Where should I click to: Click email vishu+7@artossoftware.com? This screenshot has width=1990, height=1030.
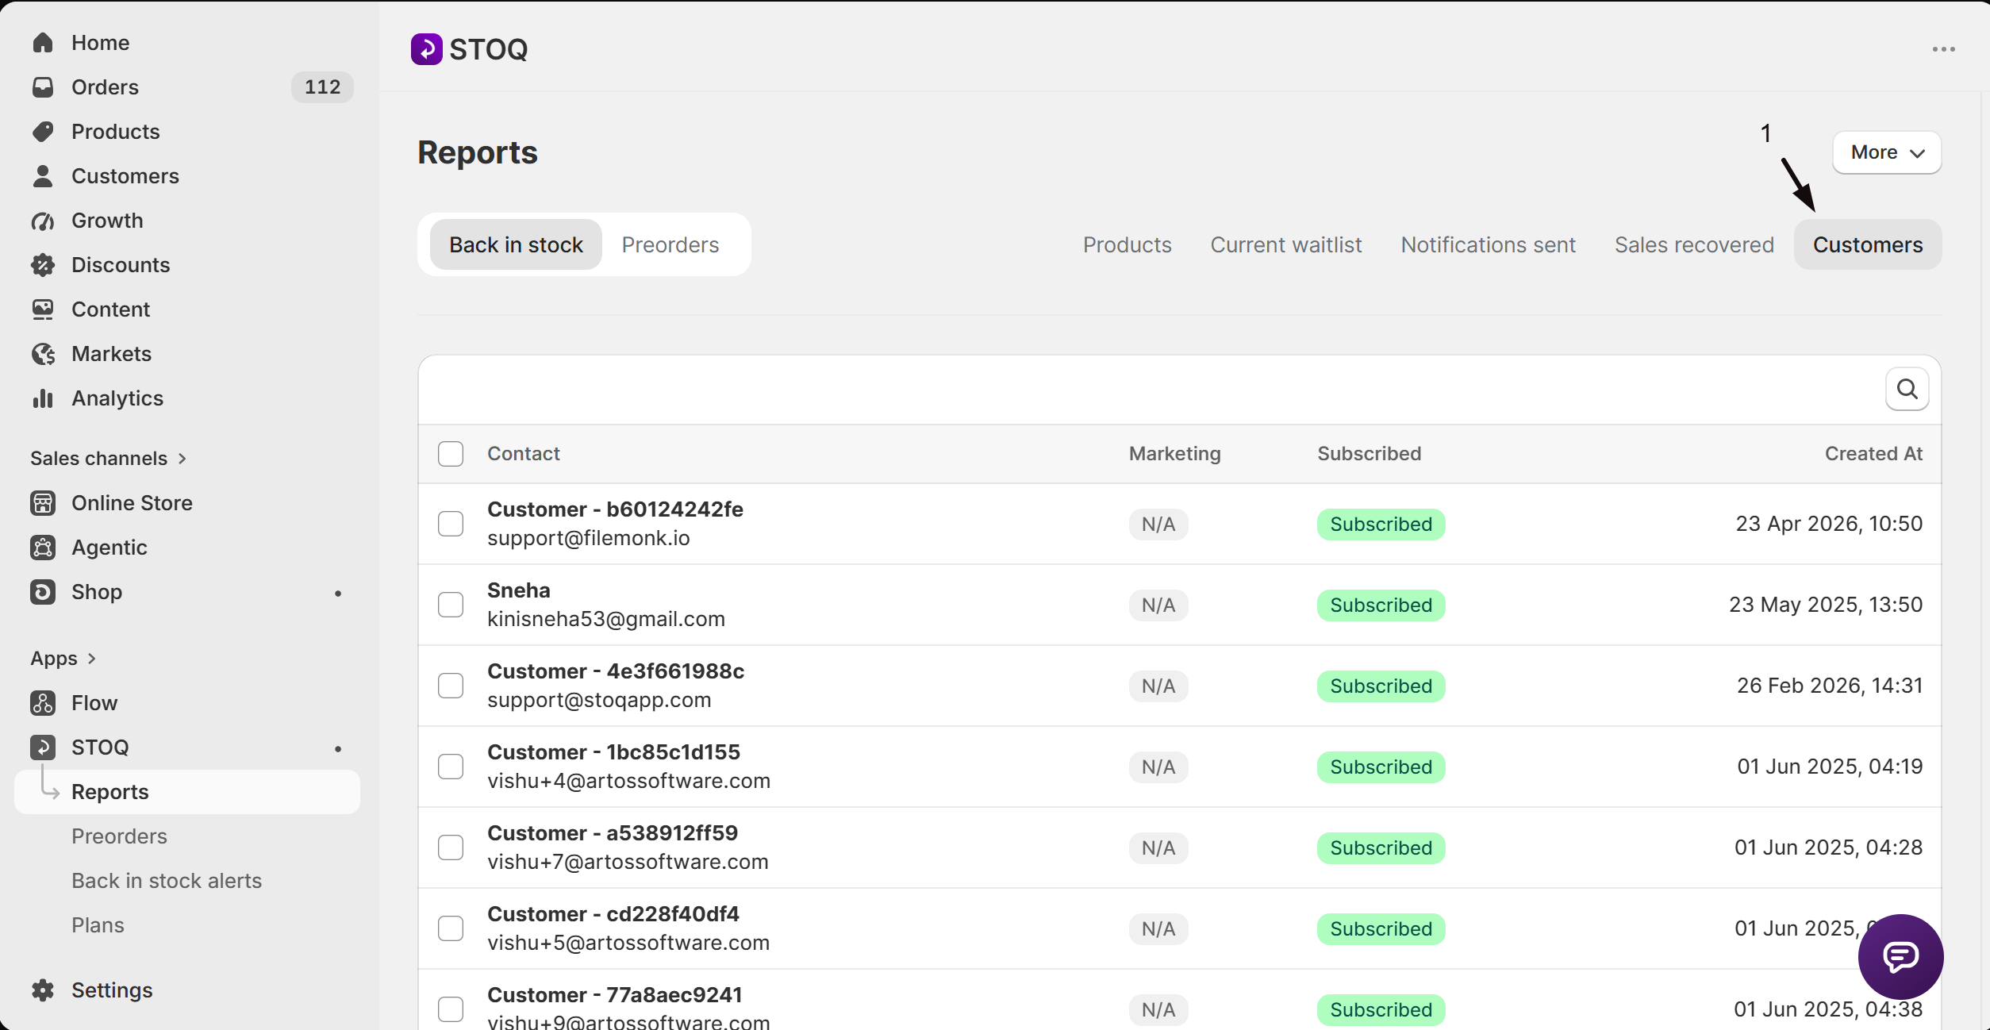628,862
